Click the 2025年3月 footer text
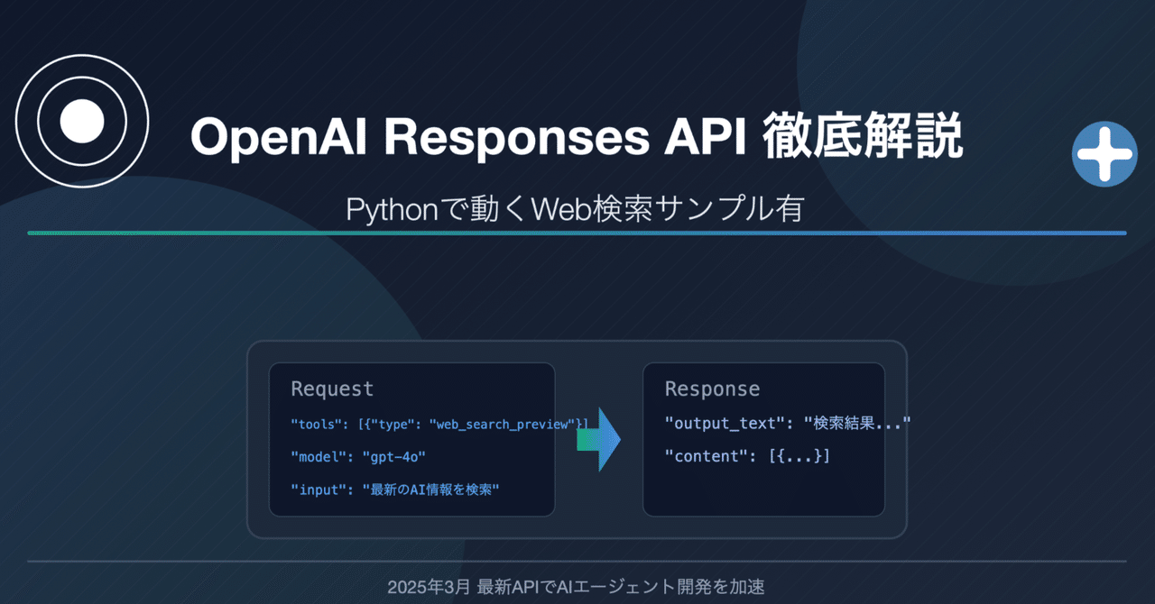1155x604 pixels. (x=577, y=585)
